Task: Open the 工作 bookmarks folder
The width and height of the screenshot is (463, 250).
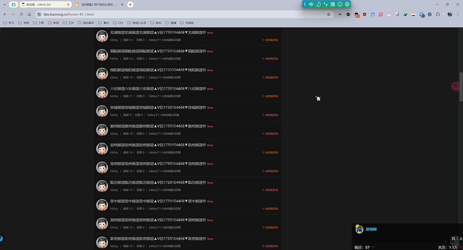Action: 68,23
